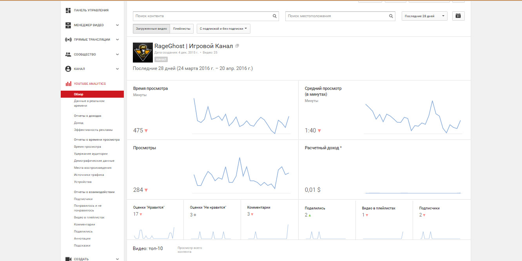Viewport: 522px width, 261px height.
Task: Switch to the Плейлисты toggle button
Action: point(182,29)
